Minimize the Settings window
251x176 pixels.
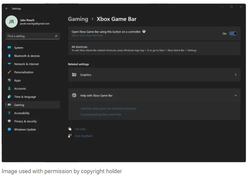[x=222, y=7]
